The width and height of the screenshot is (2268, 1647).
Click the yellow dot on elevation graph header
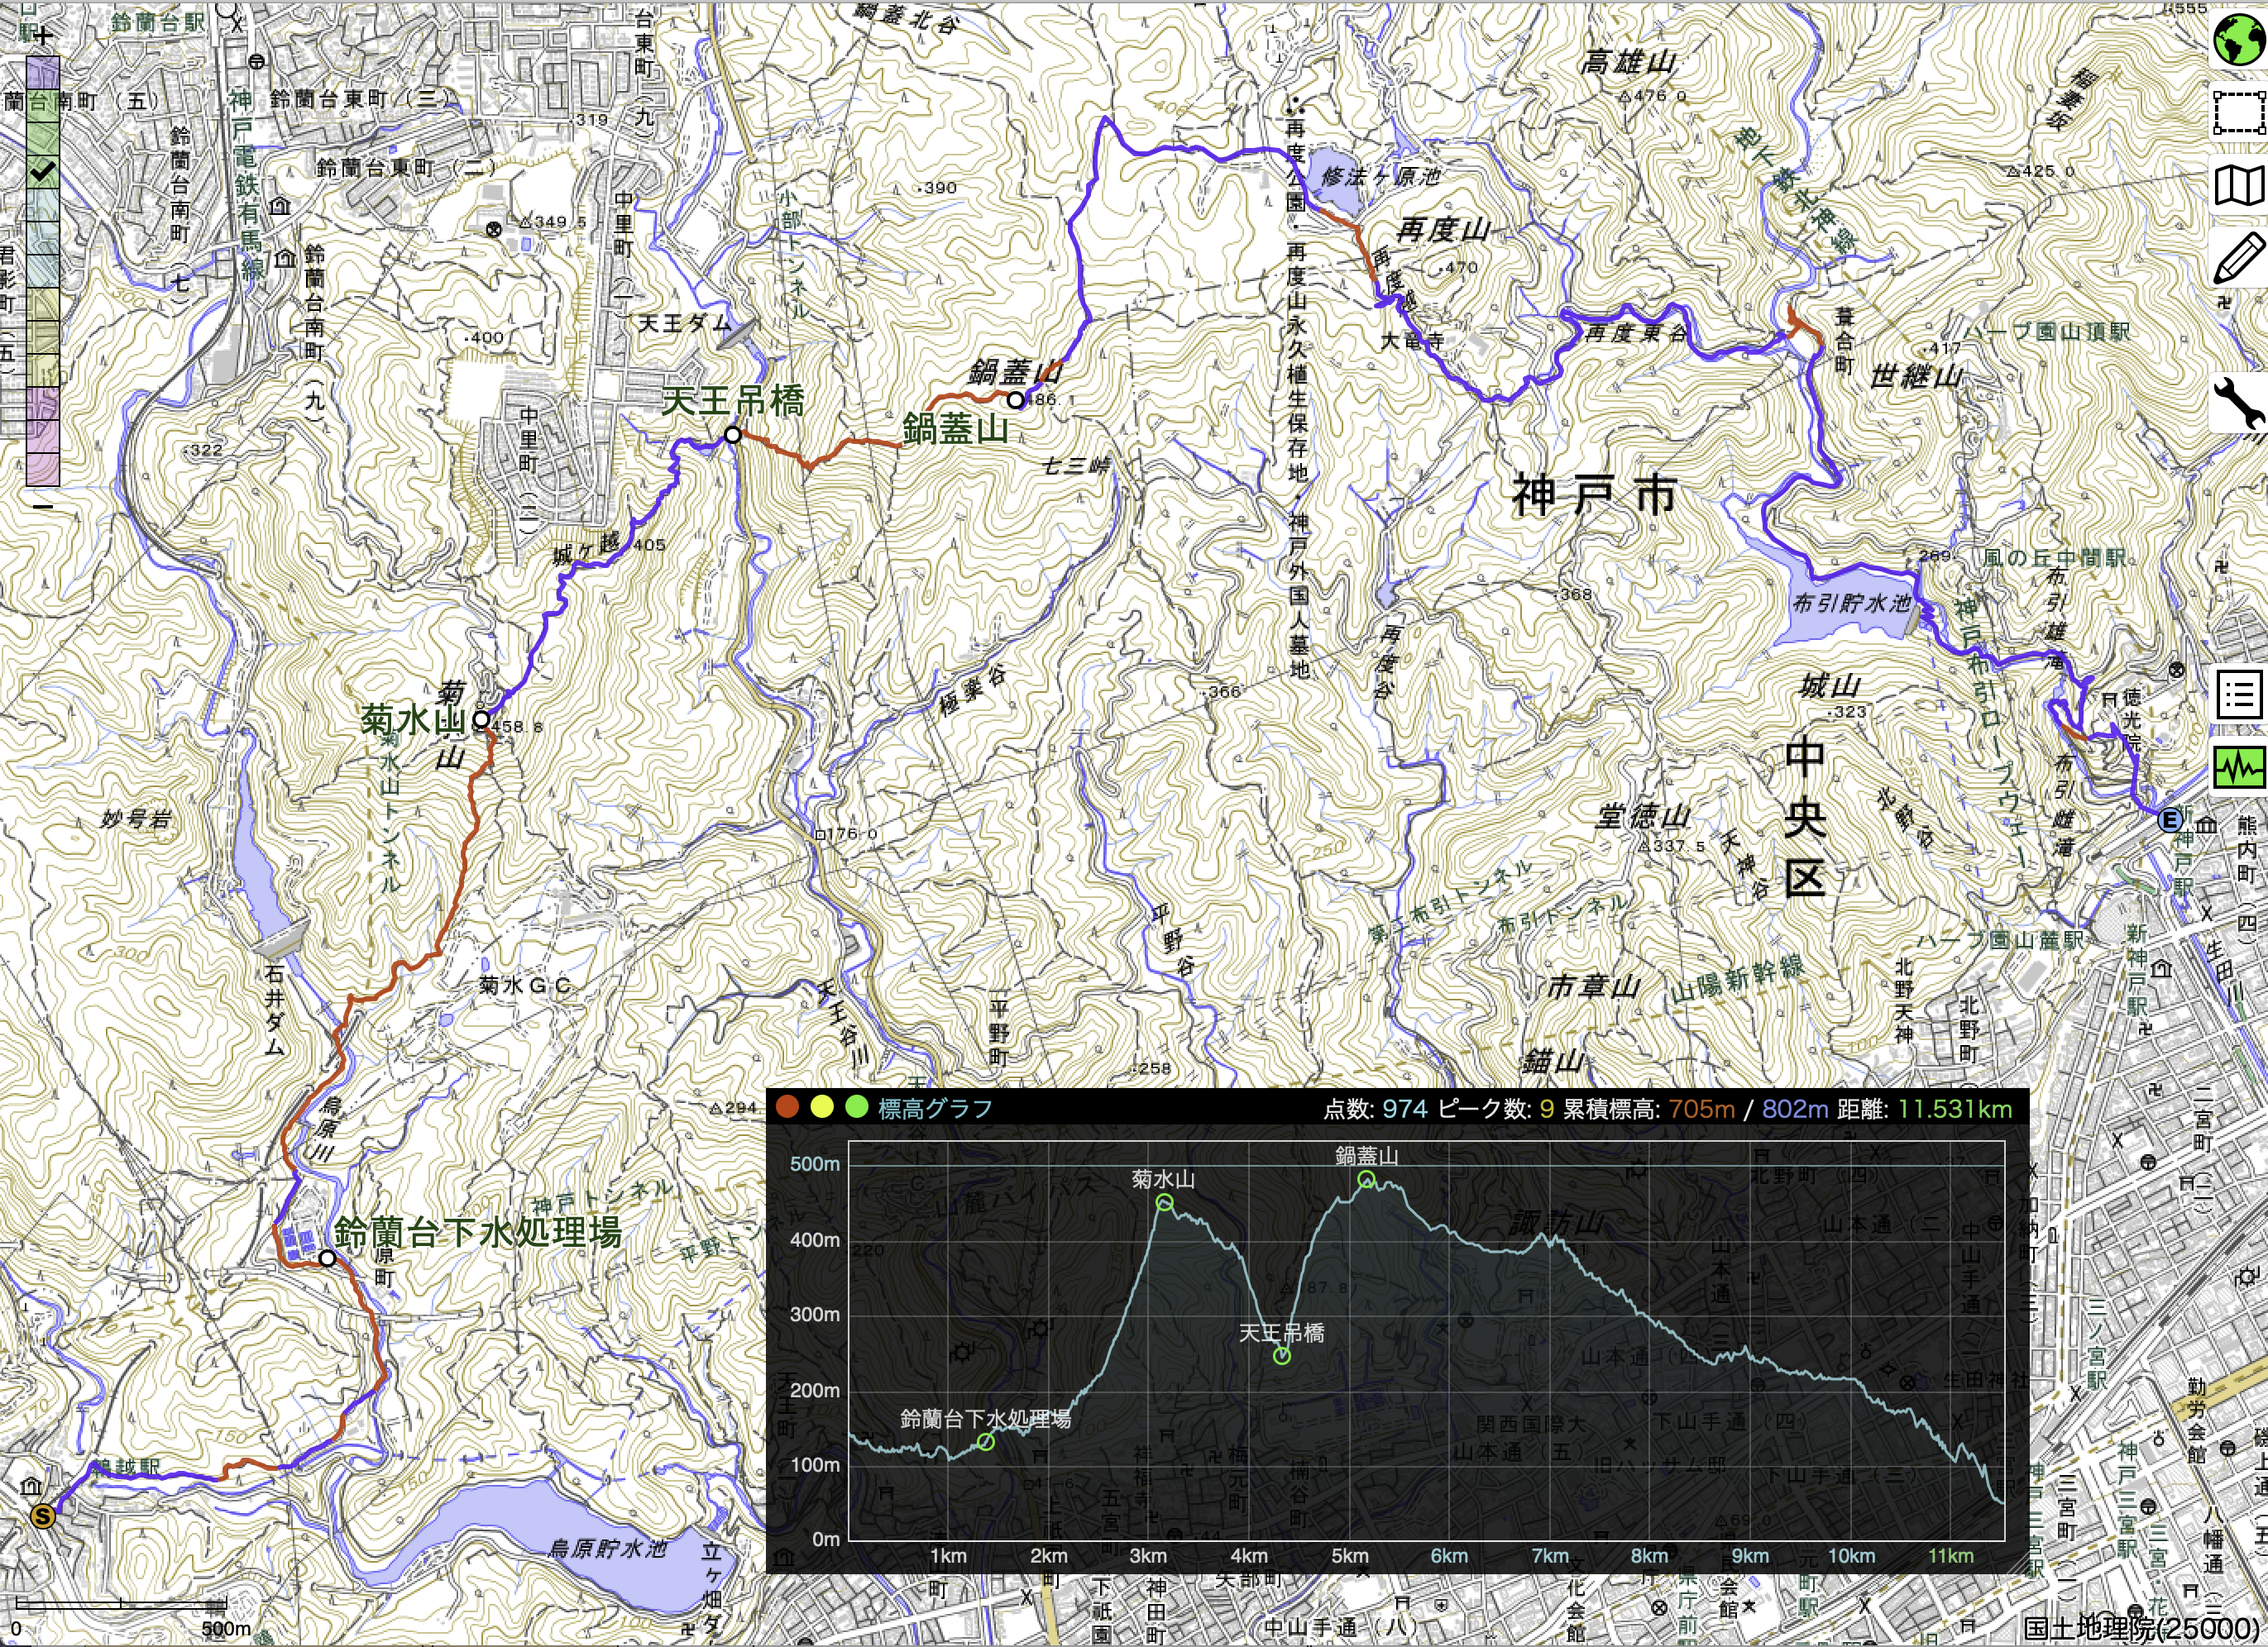click(822, 1106)
